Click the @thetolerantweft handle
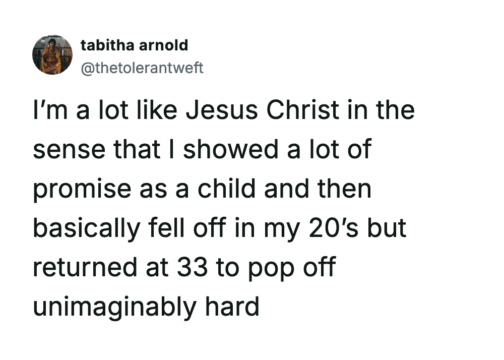Viewport: 504px width, 360px height. click(142, 68)
